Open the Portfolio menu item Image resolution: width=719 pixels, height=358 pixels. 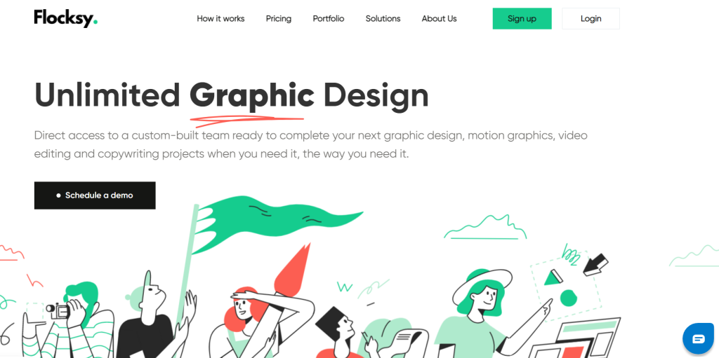pyautogui.click(x=329, y=19)
